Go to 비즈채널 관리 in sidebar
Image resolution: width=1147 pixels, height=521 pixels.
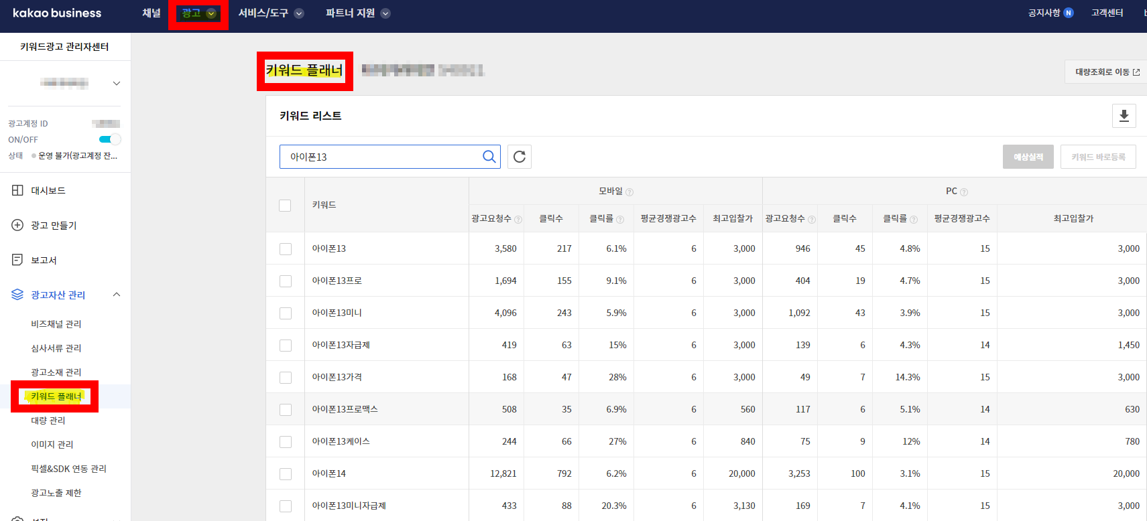pyautogui.click(x=56, y=324)
